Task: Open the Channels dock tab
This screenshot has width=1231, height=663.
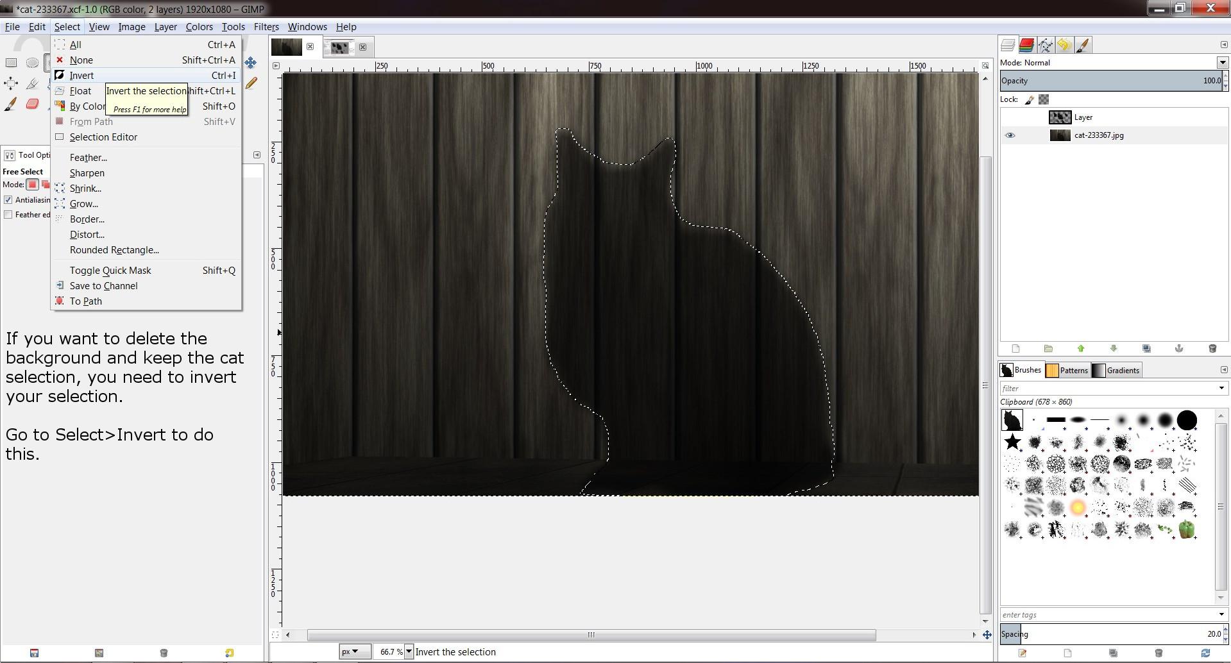Action: 1026,45
